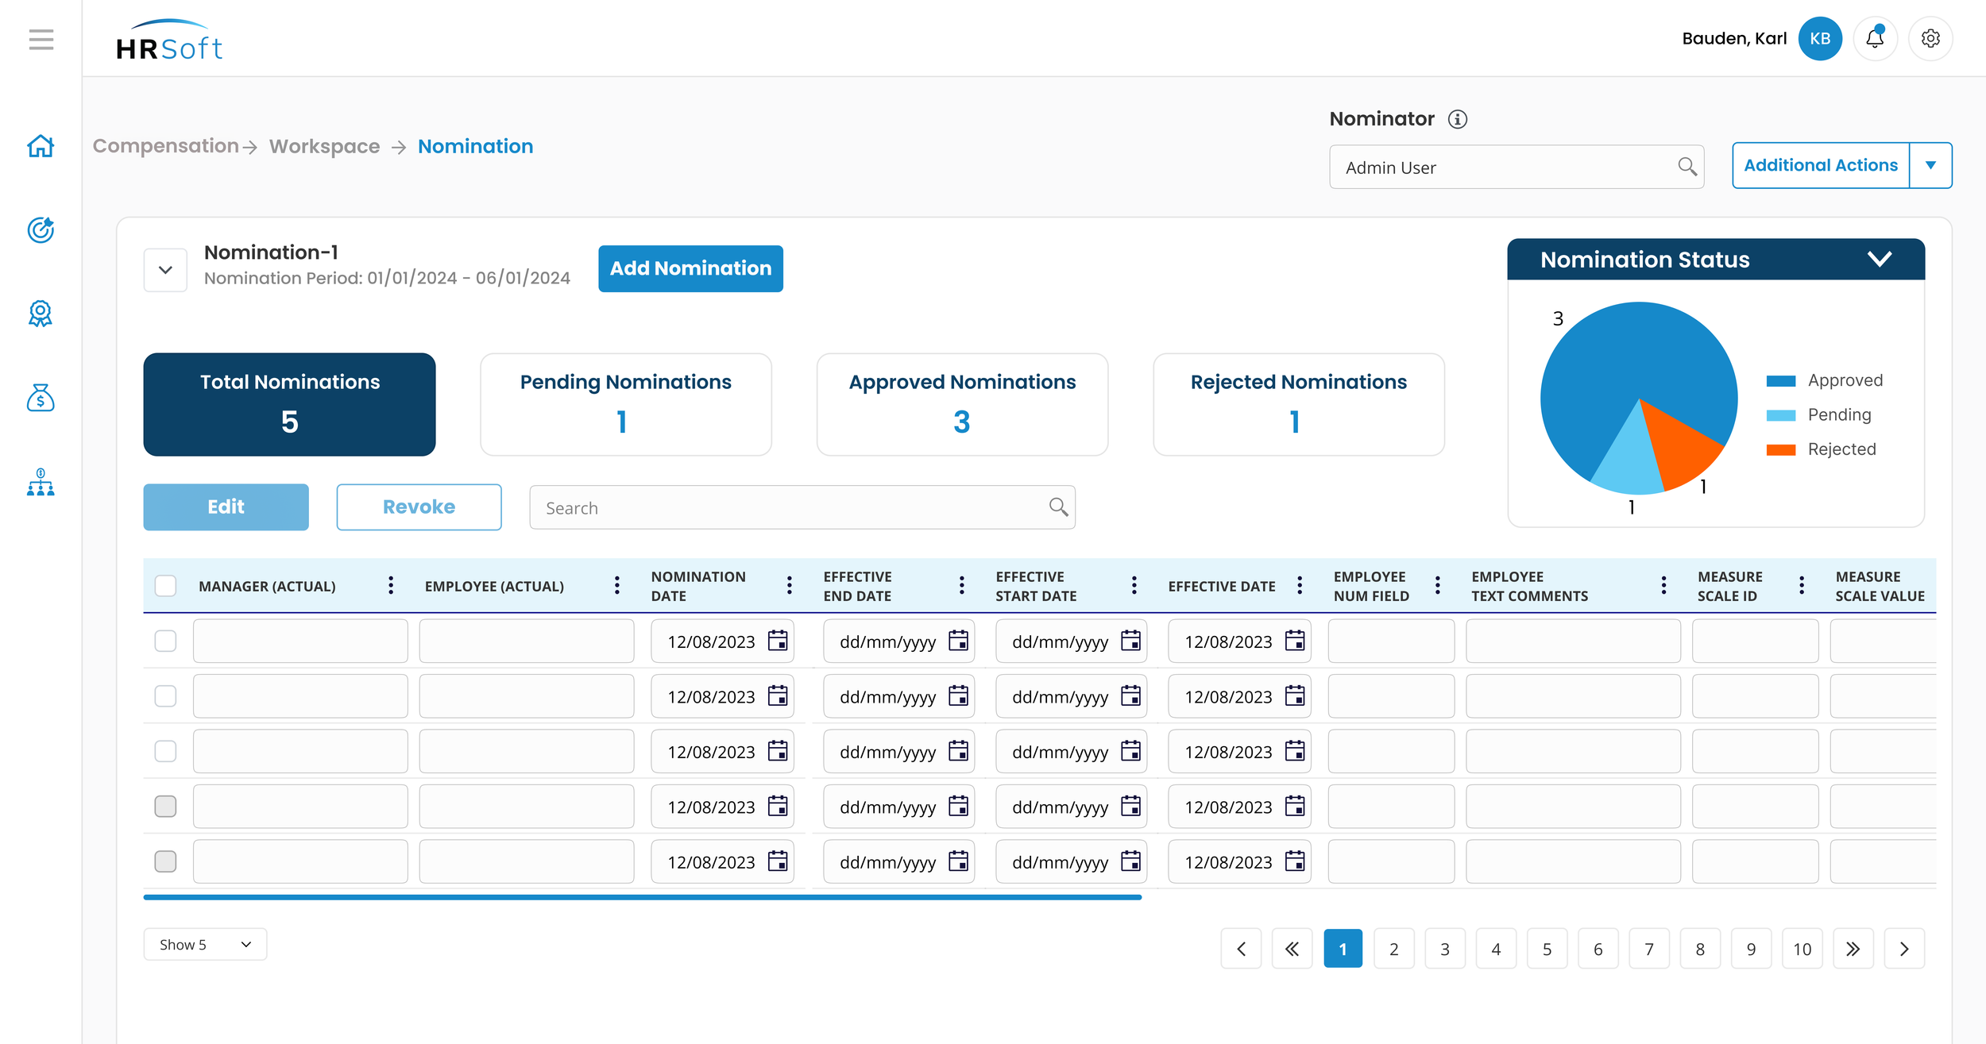The image size is (1986, 1044).
Task: Open the hamburger navigation menu
Action: (x=41, y=39)
